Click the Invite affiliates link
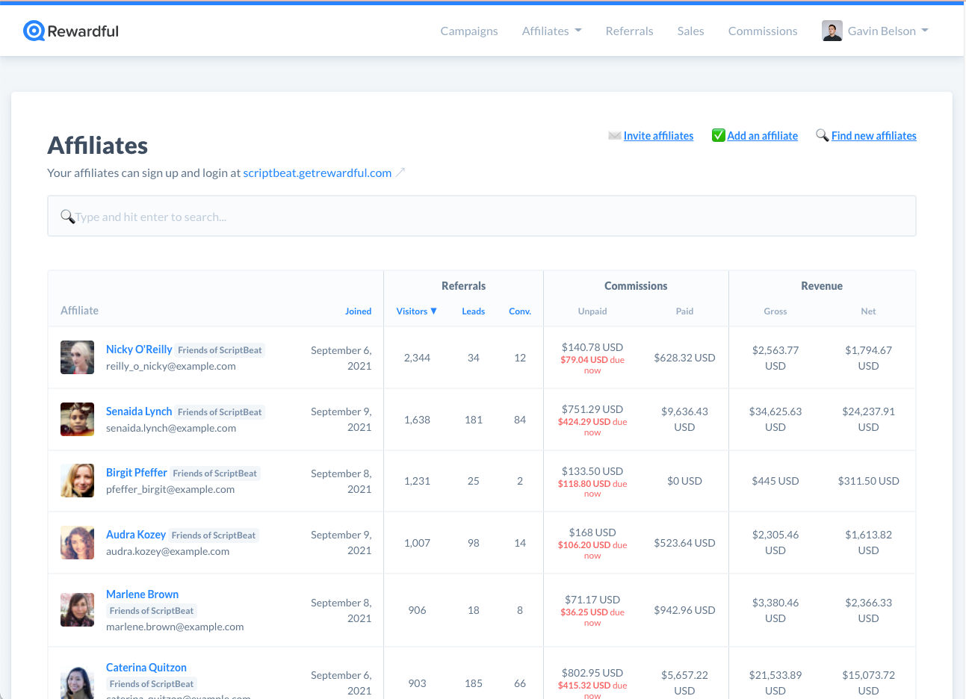This screenshot has width=966, height=699. point(658,136)
